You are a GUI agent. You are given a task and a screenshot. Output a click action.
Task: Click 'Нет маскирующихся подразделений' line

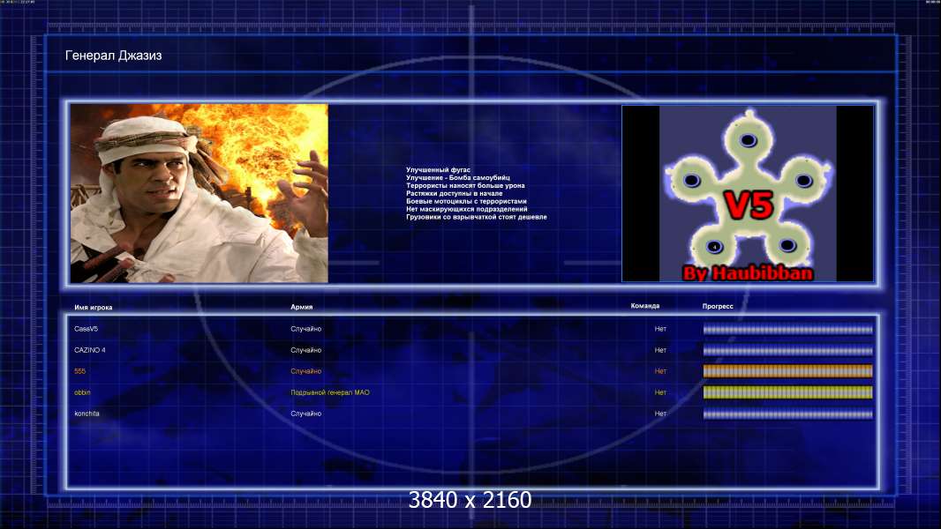[x=467, y=209]
